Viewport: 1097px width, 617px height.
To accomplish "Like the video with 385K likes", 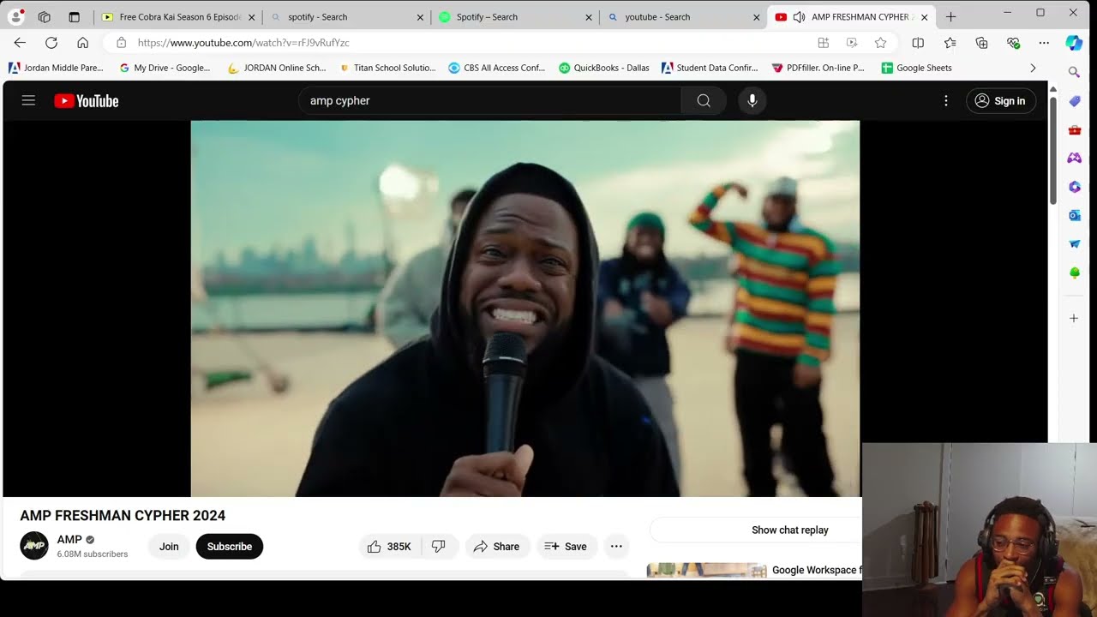I will click(x=389, y=546).
